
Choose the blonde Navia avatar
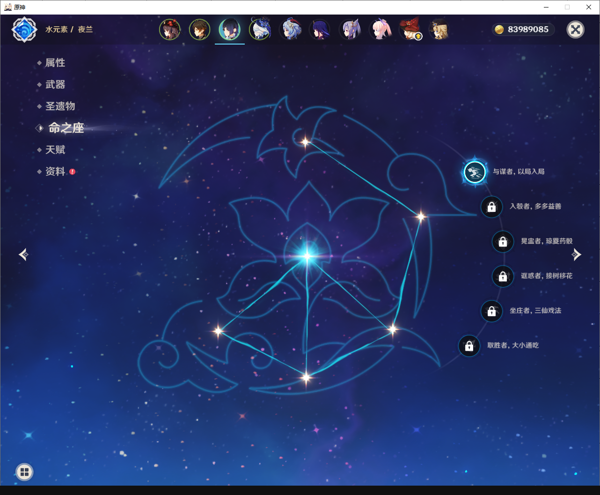coord(439,30)
